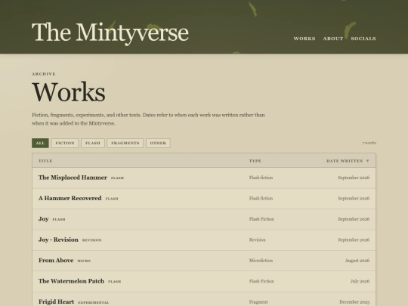The height and width of the screenshot is (306, 408).
Task: Click the Flash tag beside Joy
Action: pos(59,220)
